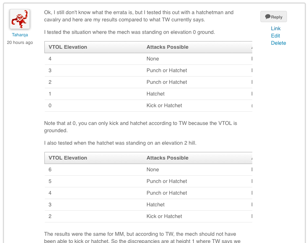Click first table's VTOL Elevation header
Image resolution: width=308 pixels, height=243 pixels.
pos(68,47)
